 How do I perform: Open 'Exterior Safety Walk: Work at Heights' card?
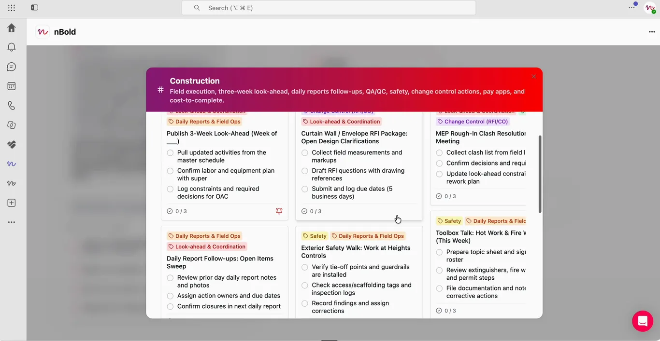click(356, 252)
